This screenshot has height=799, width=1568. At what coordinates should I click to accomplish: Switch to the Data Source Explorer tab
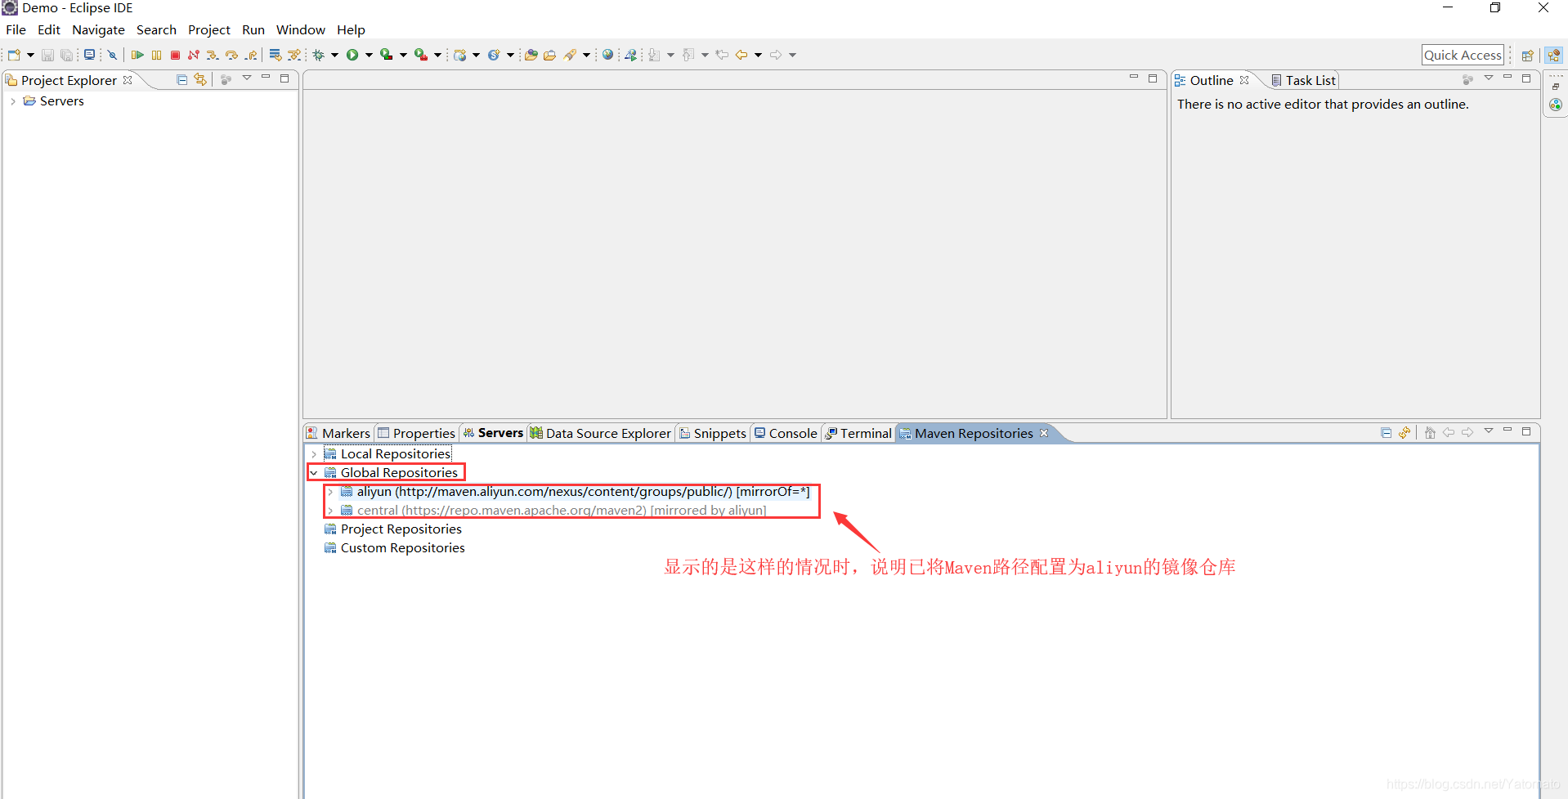601,433
